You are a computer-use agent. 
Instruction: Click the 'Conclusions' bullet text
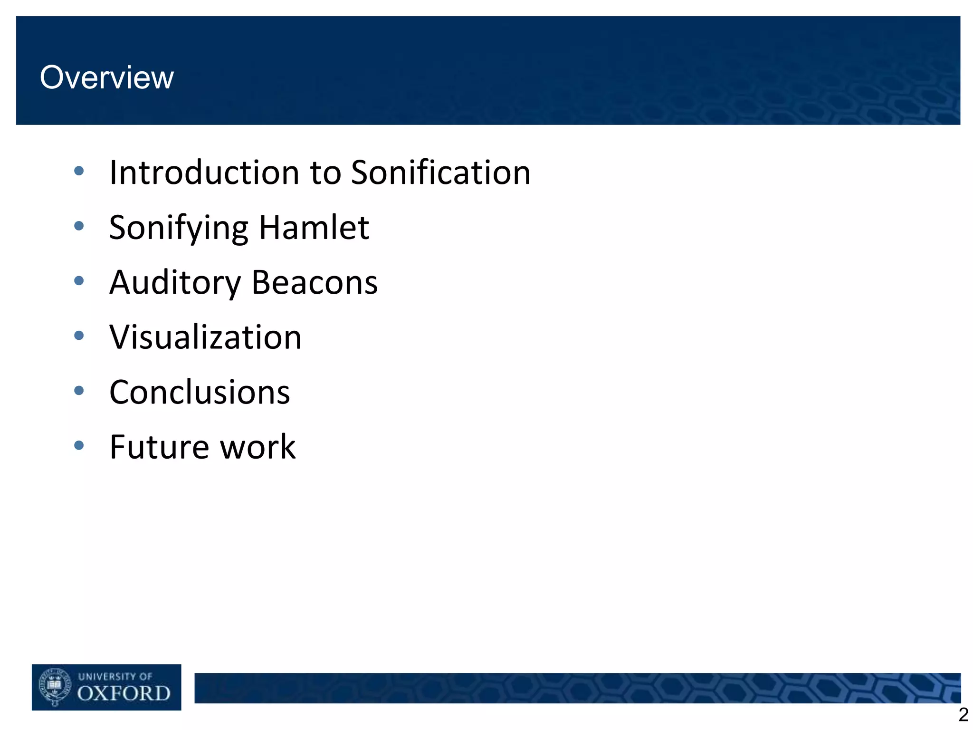coord(200,392)
